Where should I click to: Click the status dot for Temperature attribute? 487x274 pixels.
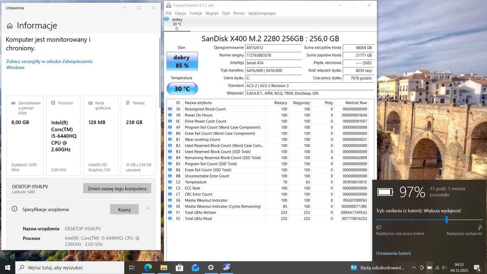click(x=170, y=182)
